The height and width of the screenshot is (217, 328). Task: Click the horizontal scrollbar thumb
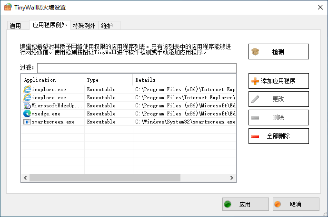pos(105,178)
